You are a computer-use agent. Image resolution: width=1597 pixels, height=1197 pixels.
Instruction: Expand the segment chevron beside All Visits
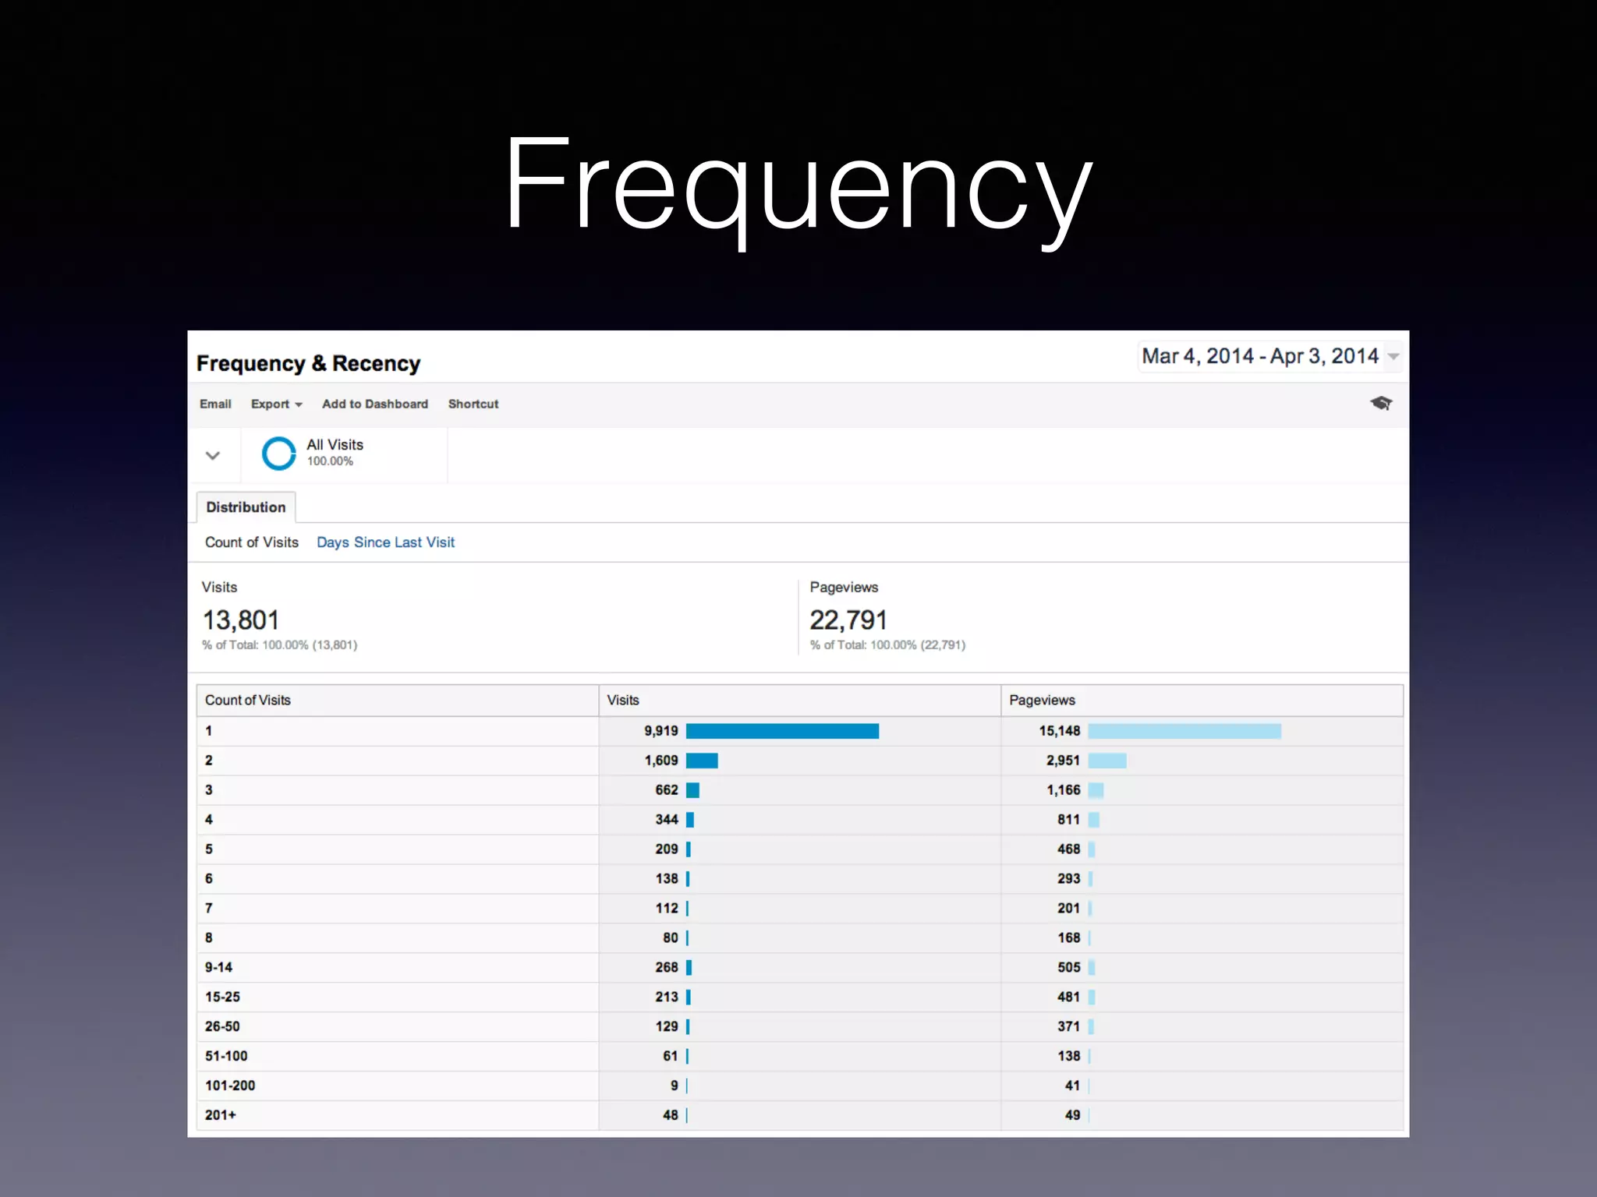213,455
